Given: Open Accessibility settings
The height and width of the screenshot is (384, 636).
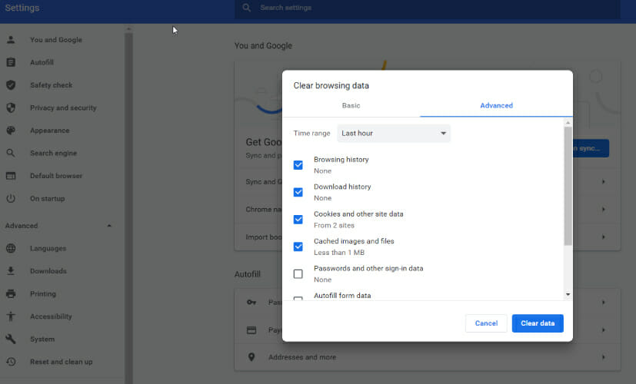Looking at the screenshot, I should tap(51, 316).
